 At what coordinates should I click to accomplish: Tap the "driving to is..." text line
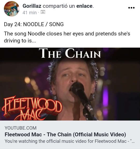click(20, 41)
